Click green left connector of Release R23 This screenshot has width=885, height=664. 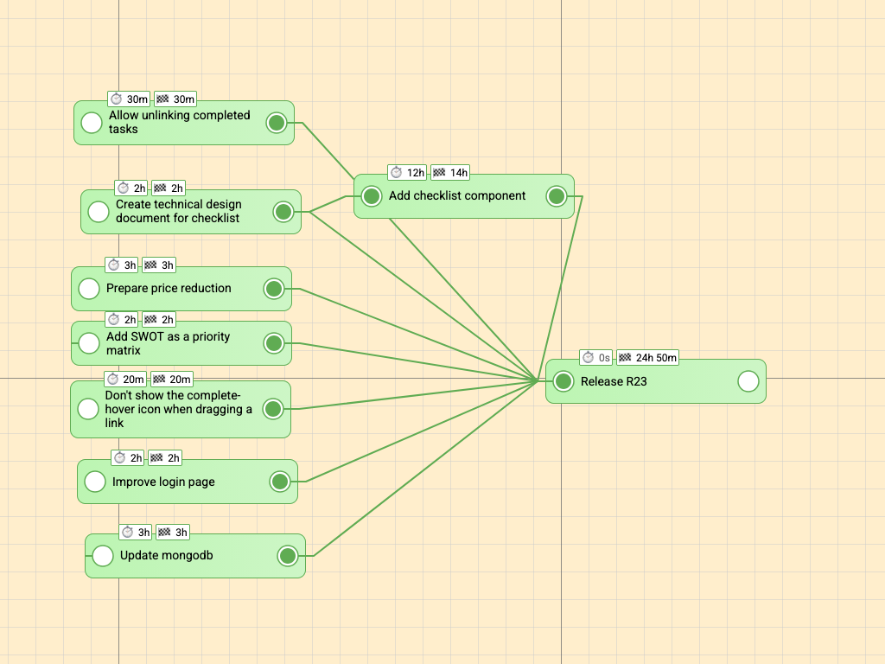563,381
